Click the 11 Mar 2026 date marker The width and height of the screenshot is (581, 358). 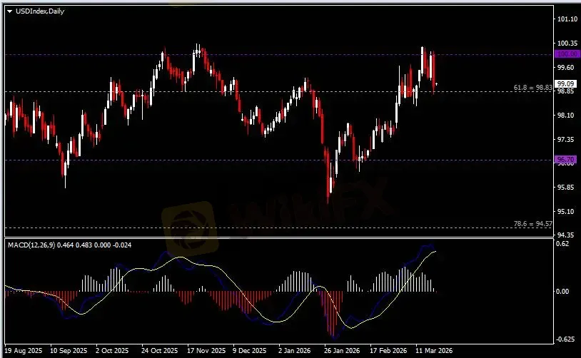[435, 351]
